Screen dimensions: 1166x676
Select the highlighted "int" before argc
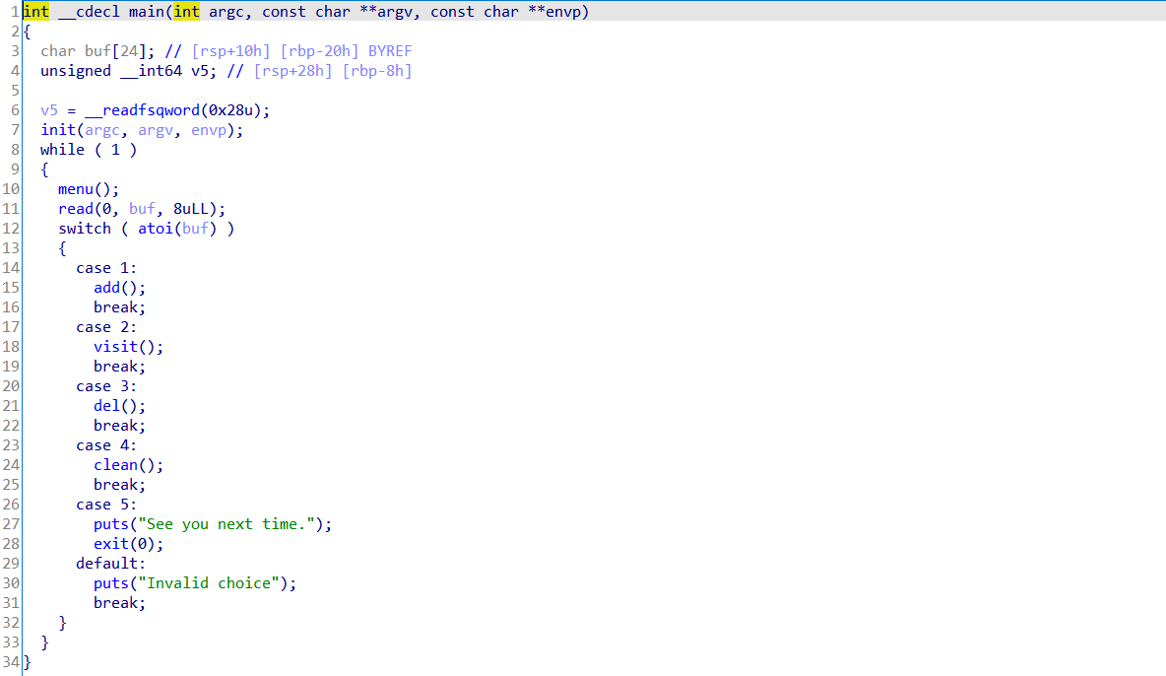[187, 12]
